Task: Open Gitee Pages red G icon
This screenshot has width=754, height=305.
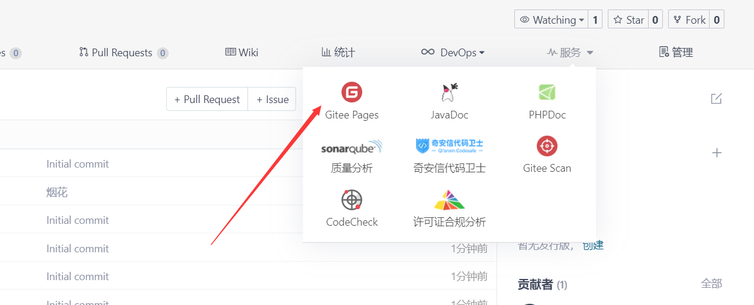Action: click(352, 92)
